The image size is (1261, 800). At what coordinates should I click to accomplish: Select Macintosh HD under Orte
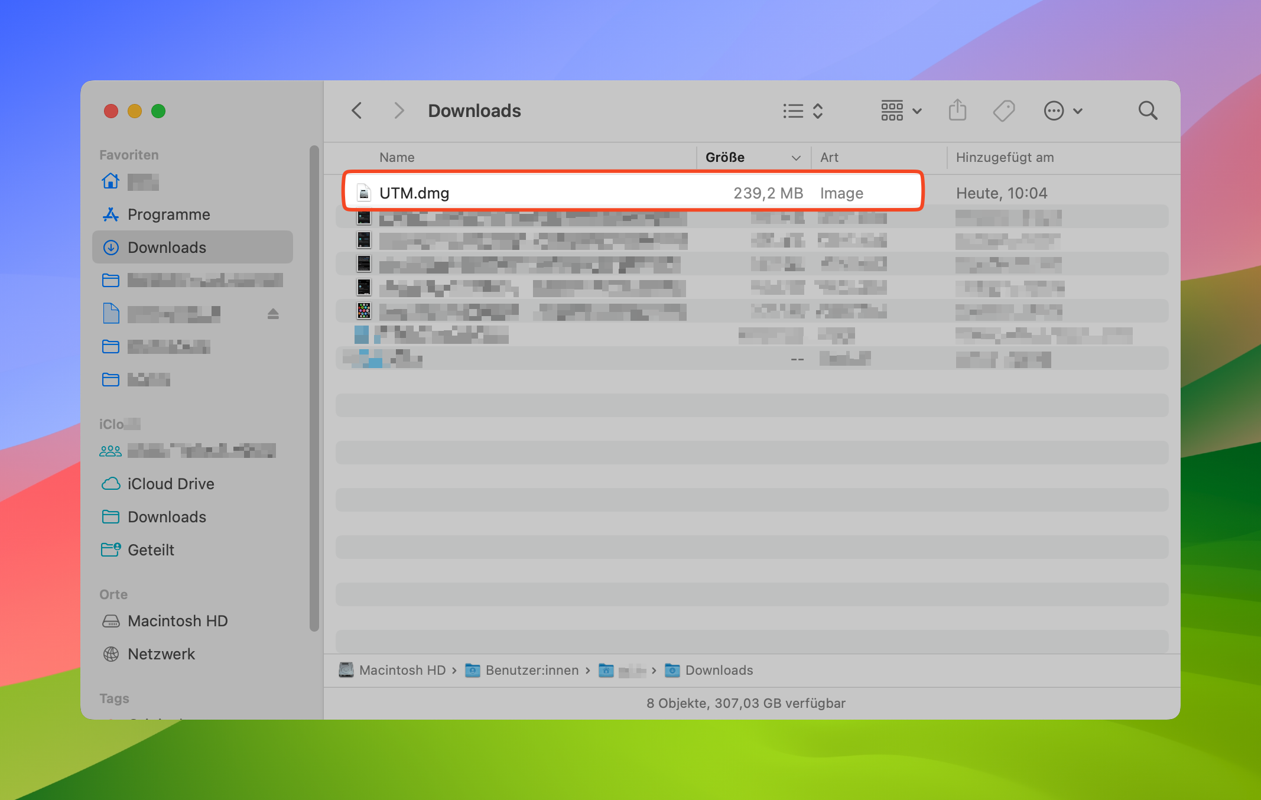pos(177,621)
